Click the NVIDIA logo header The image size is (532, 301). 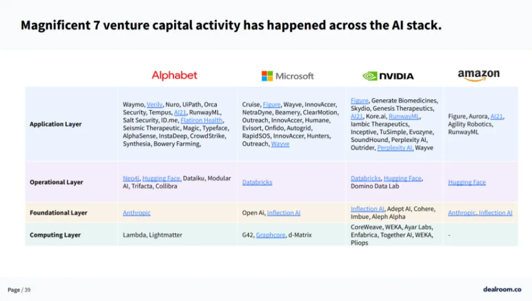coord(388,76)
